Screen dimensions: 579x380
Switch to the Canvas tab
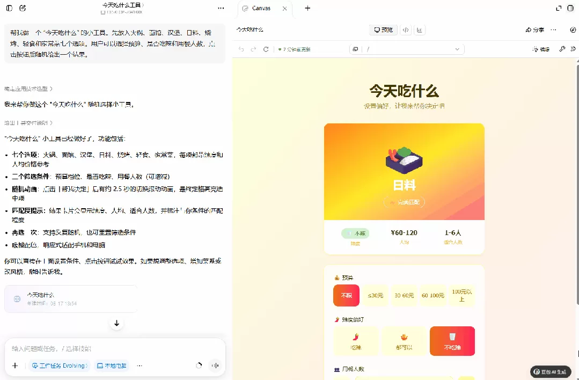coord(261,8)
